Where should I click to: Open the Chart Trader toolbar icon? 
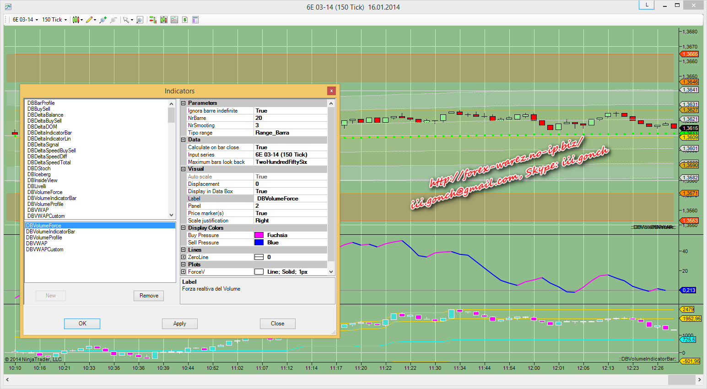pyautogui.click(x=153, y=20)
